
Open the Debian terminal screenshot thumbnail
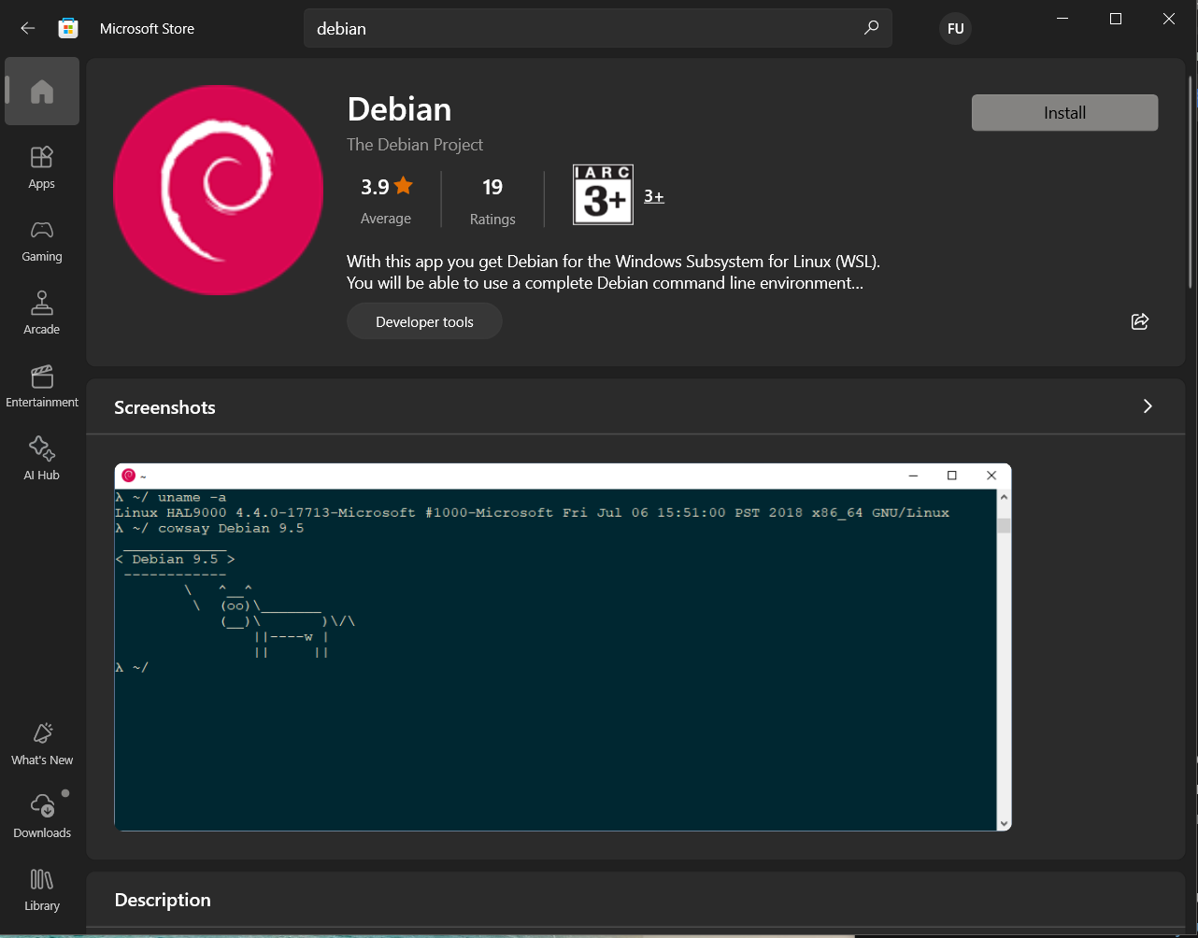point(563,647)
